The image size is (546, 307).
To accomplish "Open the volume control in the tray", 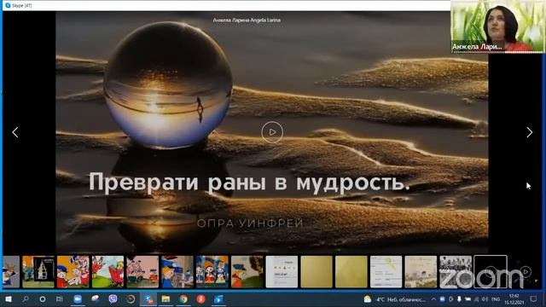I will (x=485, y=299).
